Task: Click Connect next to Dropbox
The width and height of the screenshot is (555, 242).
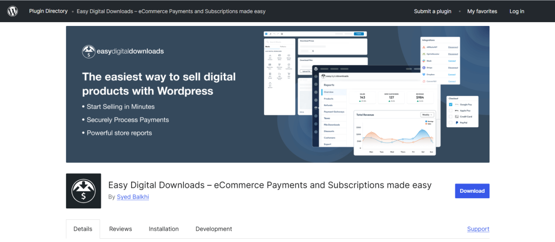Action: point(452,74)
